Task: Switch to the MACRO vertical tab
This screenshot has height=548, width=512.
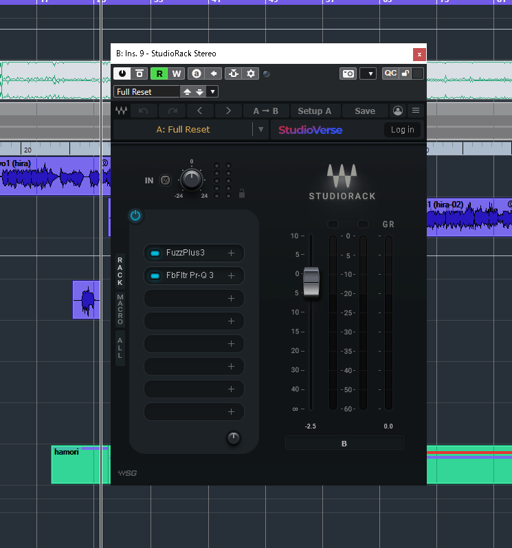Action: click(x=120, y=309)
